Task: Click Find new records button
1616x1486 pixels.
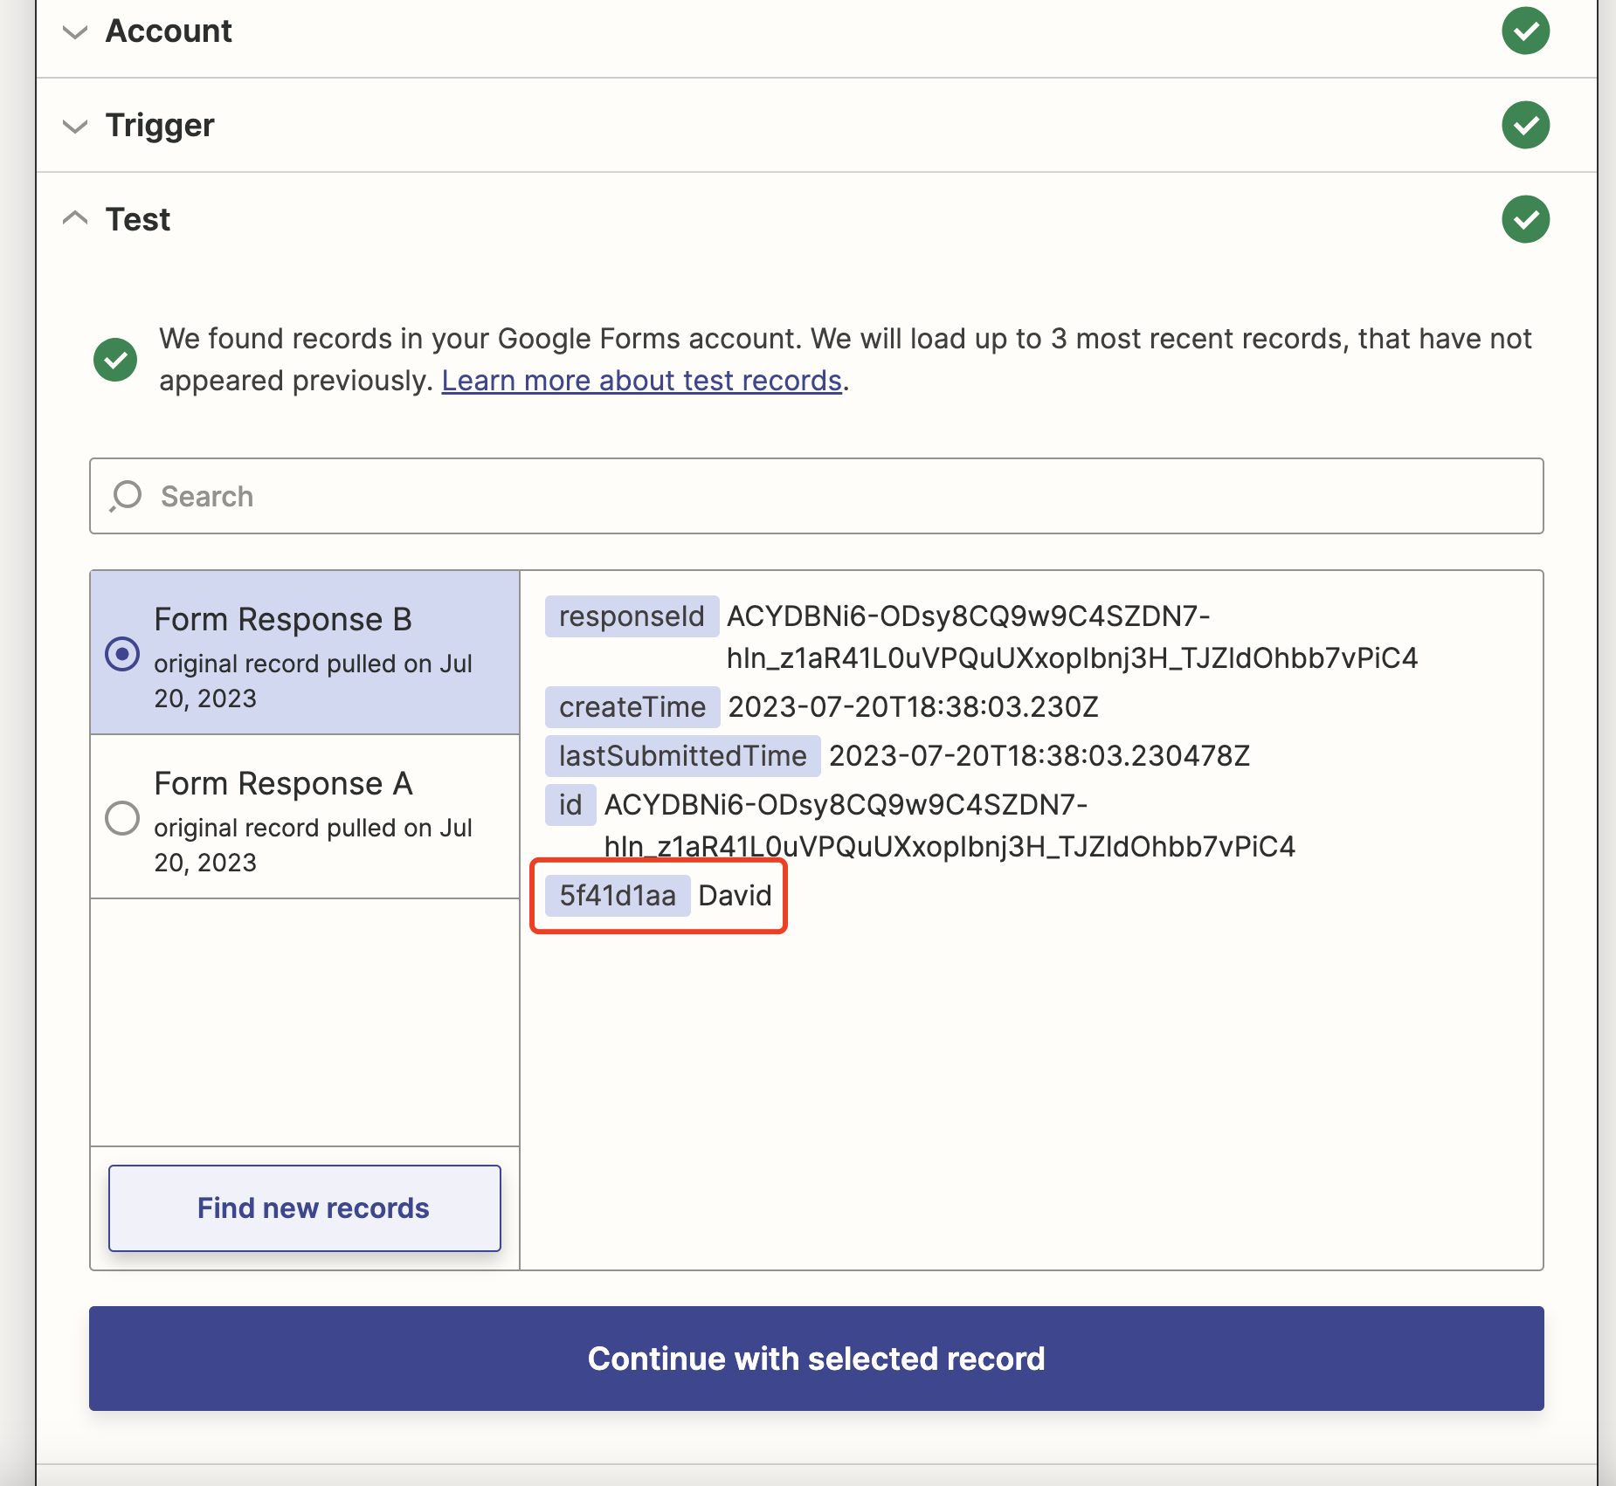Action: click(x=305, y=1208)
